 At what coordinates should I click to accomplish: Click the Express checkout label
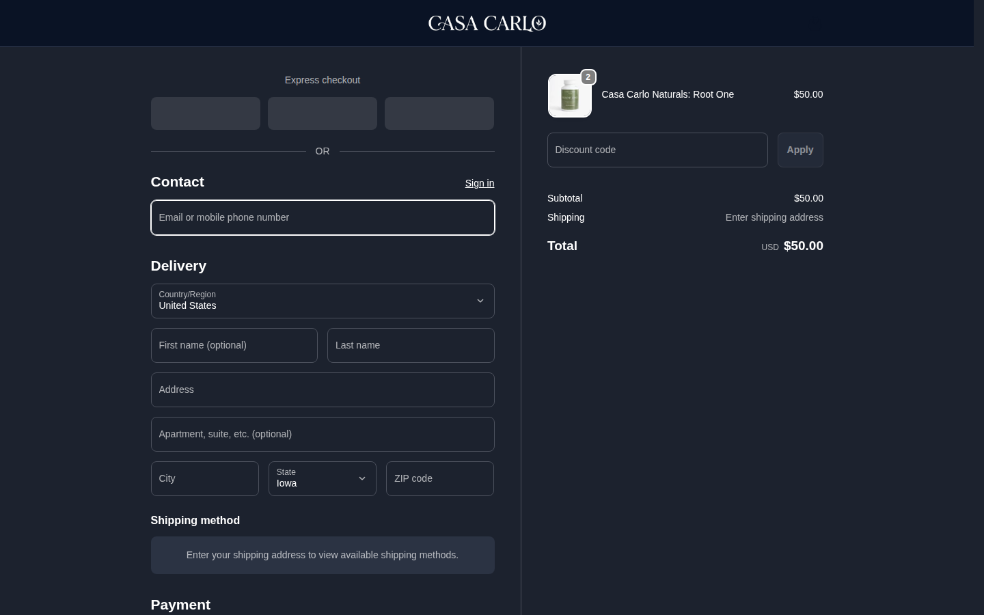coord(323,80)
